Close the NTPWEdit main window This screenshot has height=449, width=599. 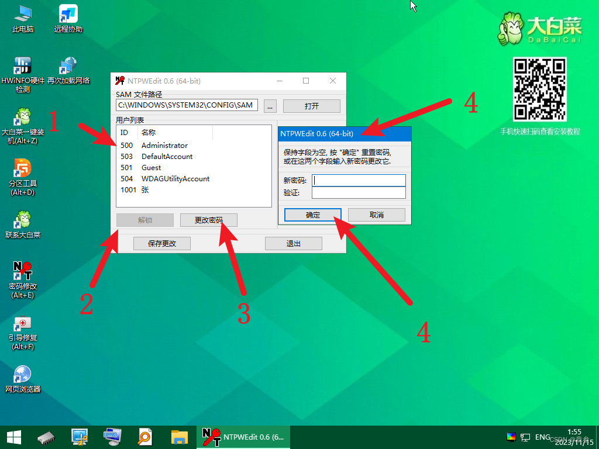333,81
